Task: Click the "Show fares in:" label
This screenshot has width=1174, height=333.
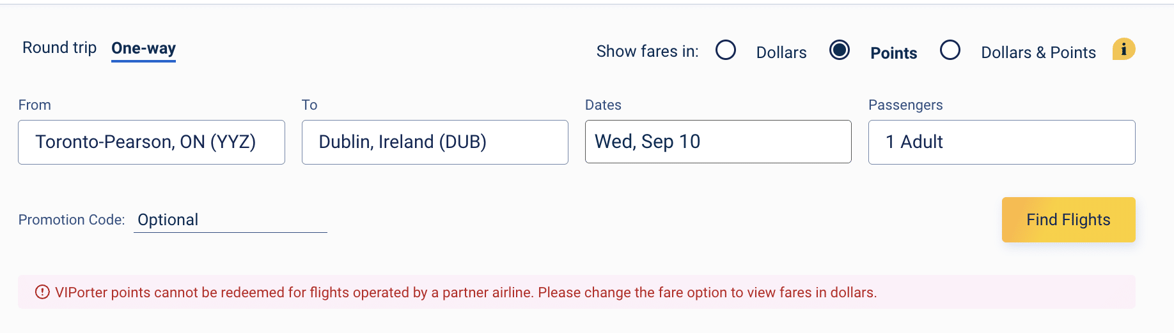Action: tap(647, 52)
